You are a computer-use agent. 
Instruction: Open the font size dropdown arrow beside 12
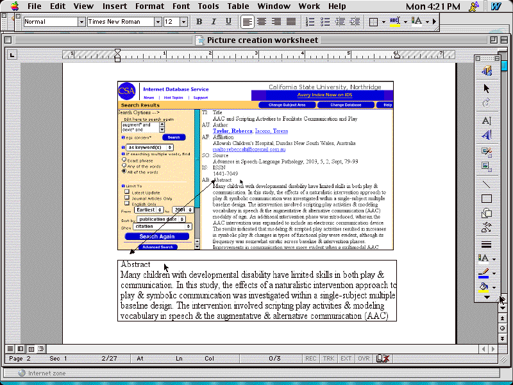pos(183,22)
